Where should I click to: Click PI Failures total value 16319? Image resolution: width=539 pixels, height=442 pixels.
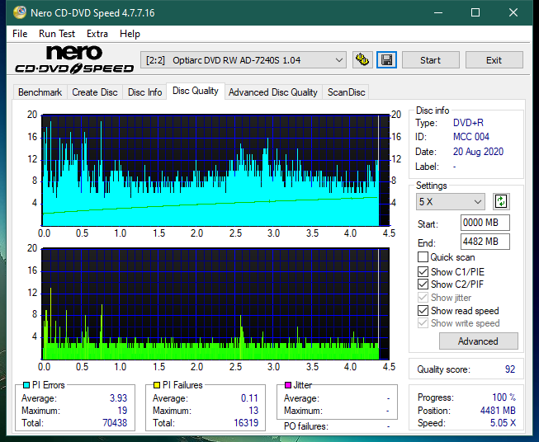246,423
